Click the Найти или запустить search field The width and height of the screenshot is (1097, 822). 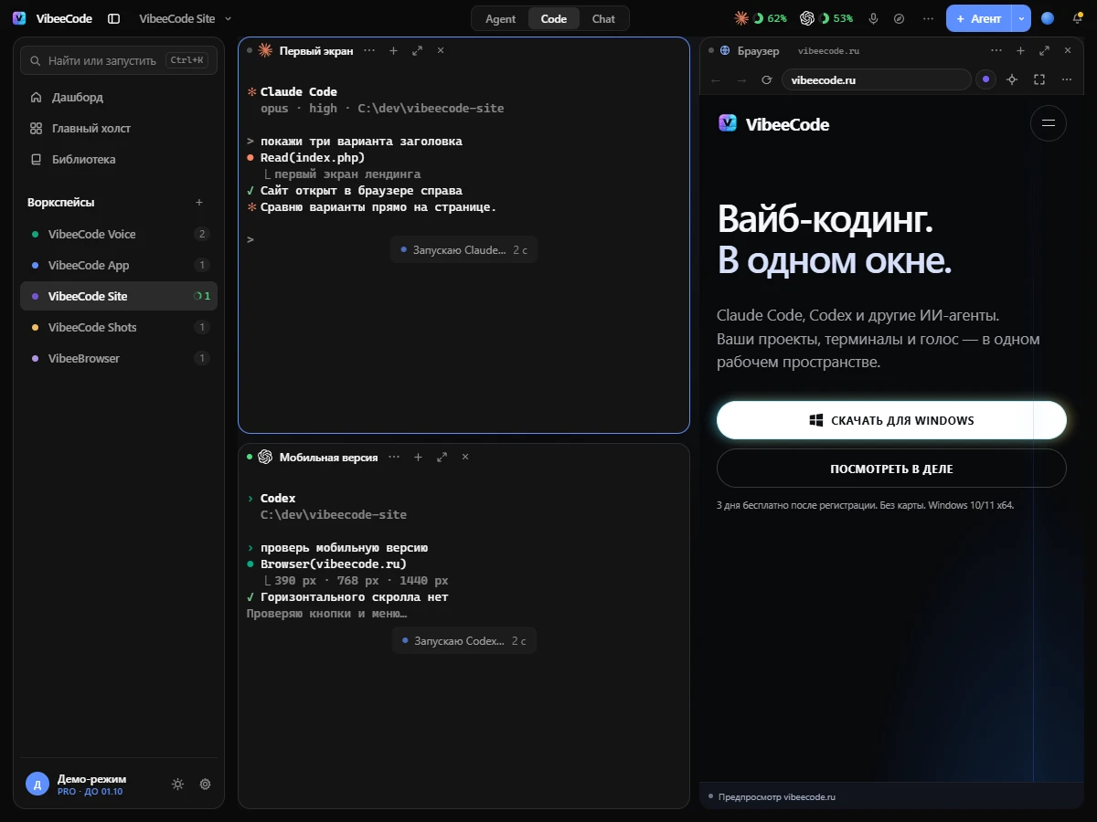(x=119, y=60)
